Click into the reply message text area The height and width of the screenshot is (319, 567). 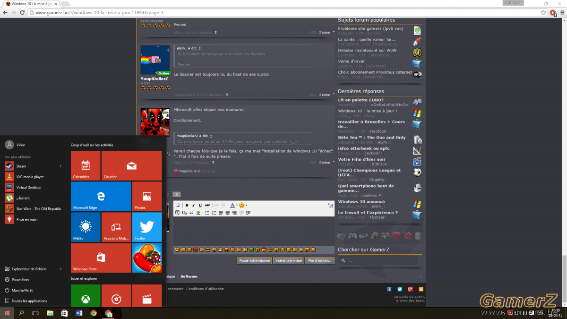254,231
